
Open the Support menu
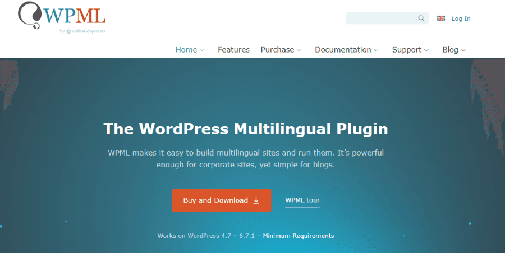[407, 50]
